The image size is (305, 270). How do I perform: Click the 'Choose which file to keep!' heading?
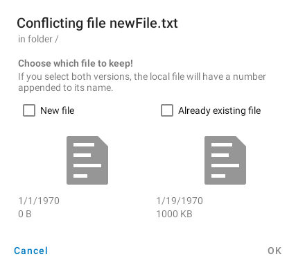(76, 63)
